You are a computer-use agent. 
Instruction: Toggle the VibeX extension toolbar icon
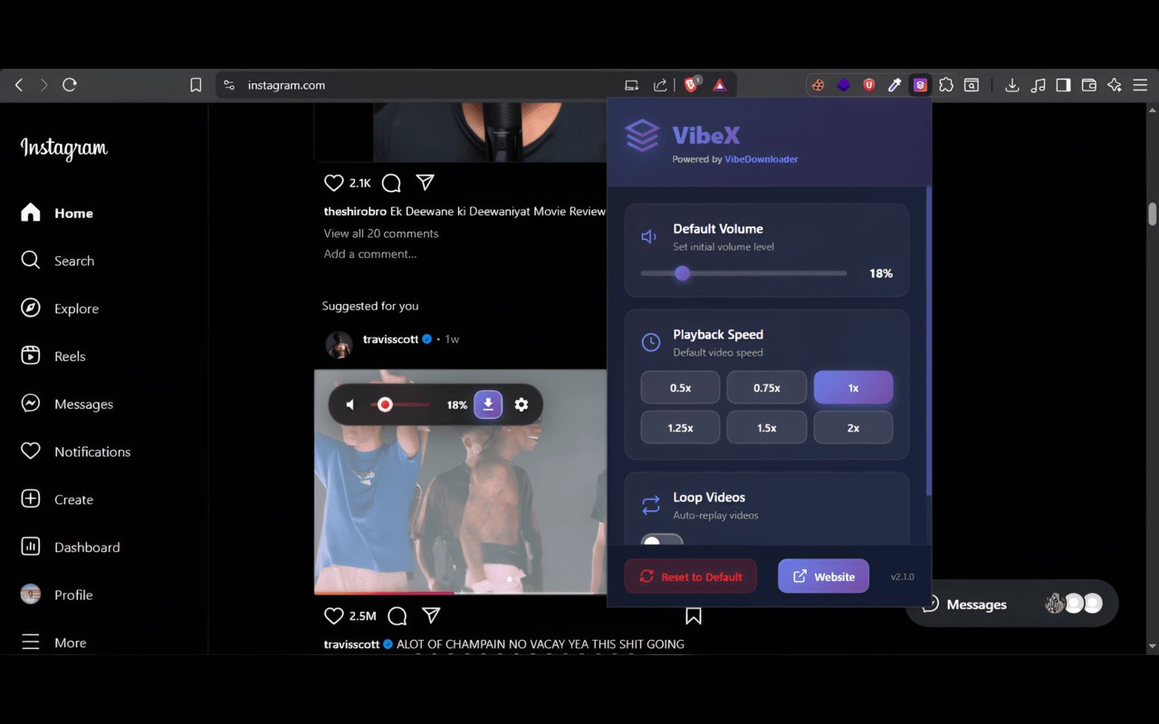pyautogui.click(x=920, y=85)
